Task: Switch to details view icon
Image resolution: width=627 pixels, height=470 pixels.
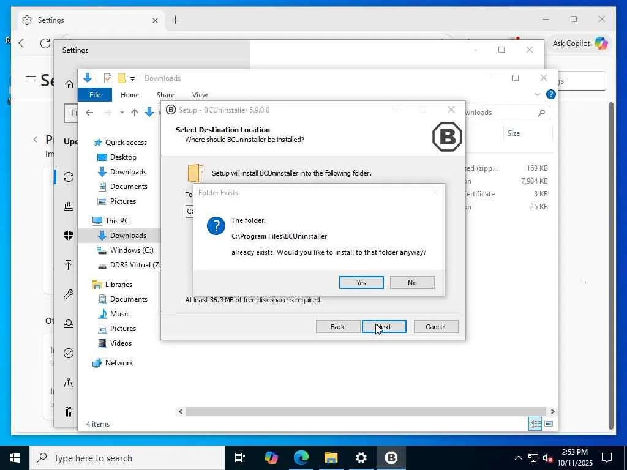Action: [x=535, y=423]
